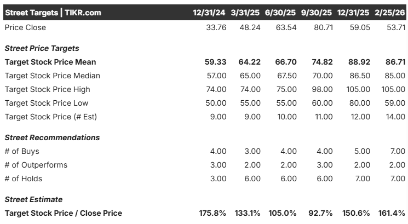Click the Target Stock Price Mean label
Viewport: 408px width, 224px height.
50,62
